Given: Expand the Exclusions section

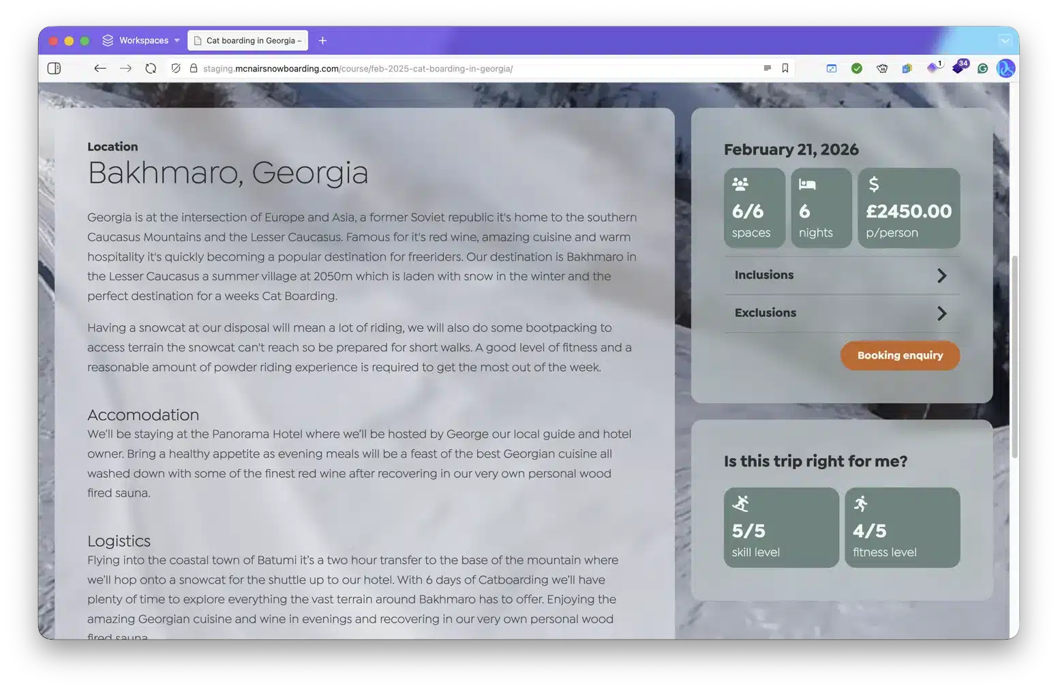Looking at the screenshot, I should click(x=842, y=313).
